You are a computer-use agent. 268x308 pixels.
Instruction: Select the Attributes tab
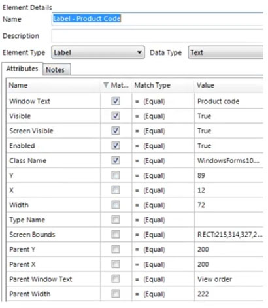coord(22,69)
